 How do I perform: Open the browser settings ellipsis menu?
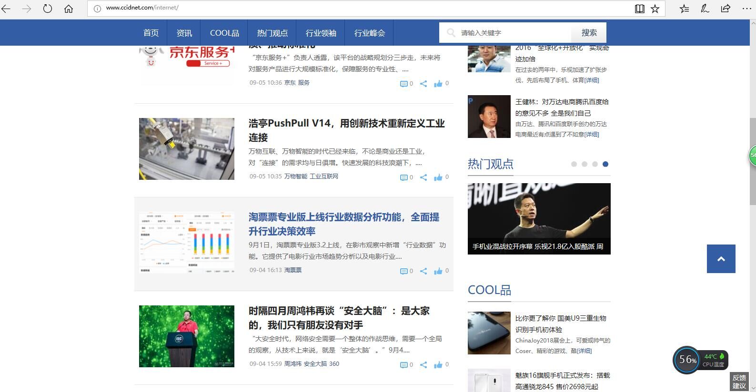click(x=746, y=9)
